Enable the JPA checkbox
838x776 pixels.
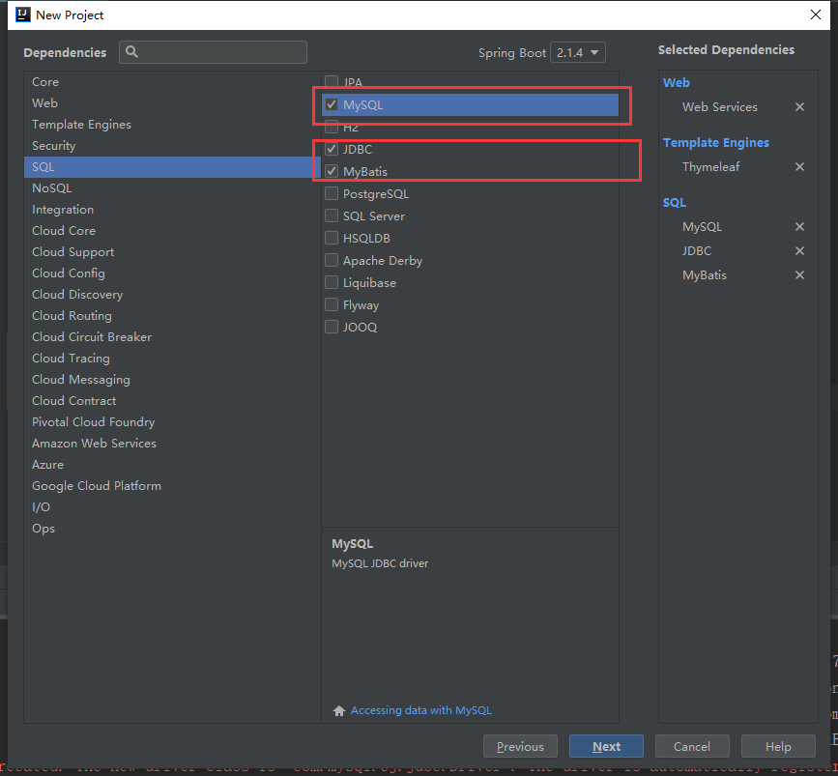332,82
